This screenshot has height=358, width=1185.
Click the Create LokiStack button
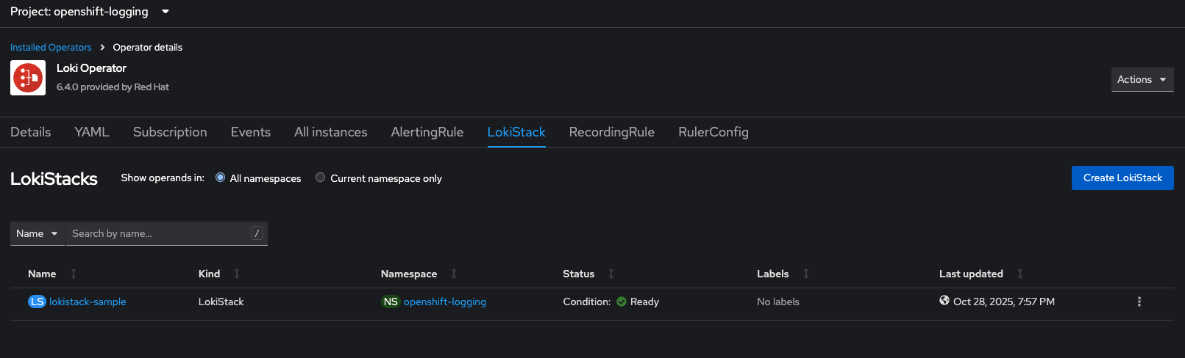[1122, 178]
